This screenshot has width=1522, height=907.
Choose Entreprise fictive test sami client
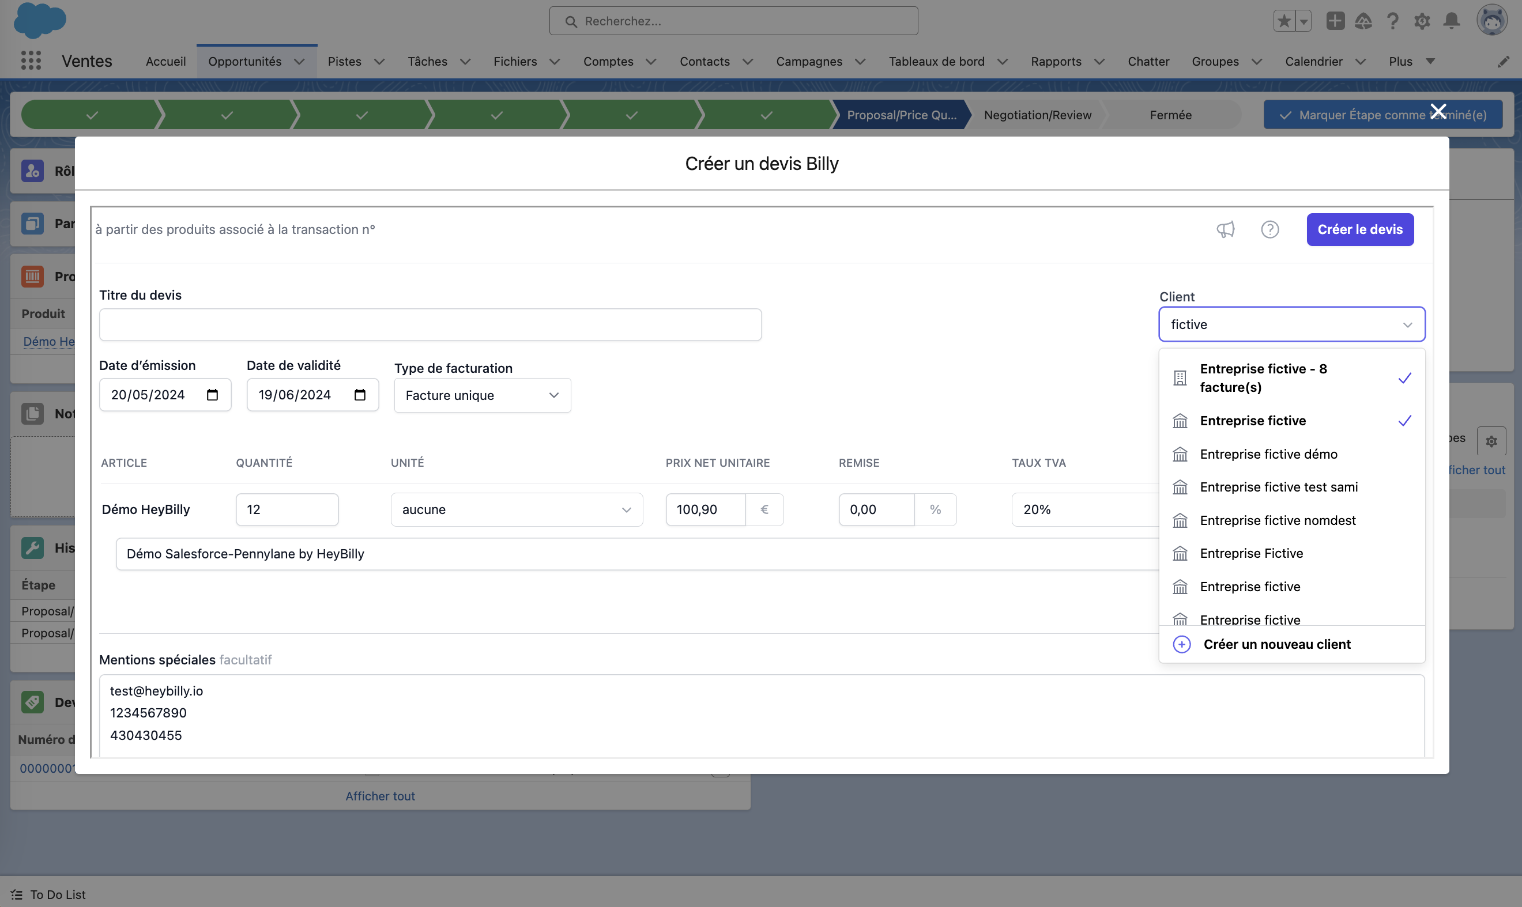(1278, 487)
